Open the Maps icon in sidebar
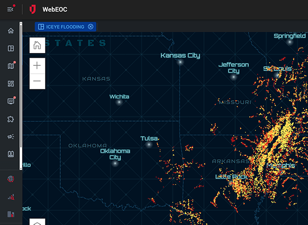The width and height of the screenshot is (308, 225). (11, 66)
